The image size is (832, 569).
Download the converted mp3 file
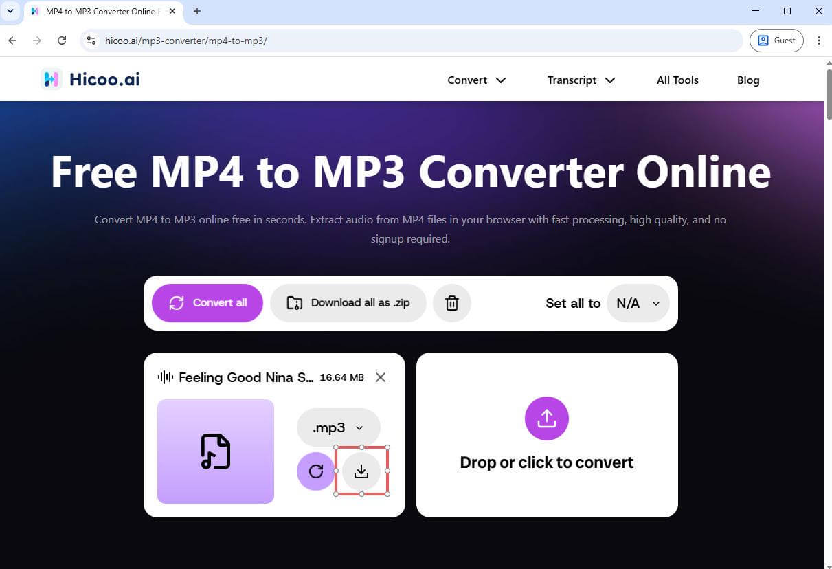[x=361, y=471]
